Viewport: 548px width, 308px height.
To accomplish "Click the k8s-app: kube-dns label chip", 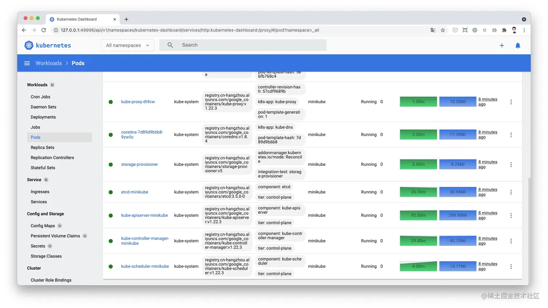I will pyautogui.click(x=275, y=127).
